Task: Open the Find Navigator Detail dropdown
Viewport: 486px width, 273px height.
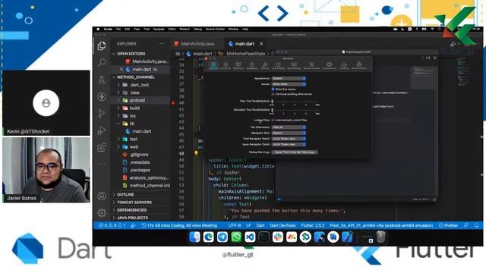Action: [x=289, y=139]
